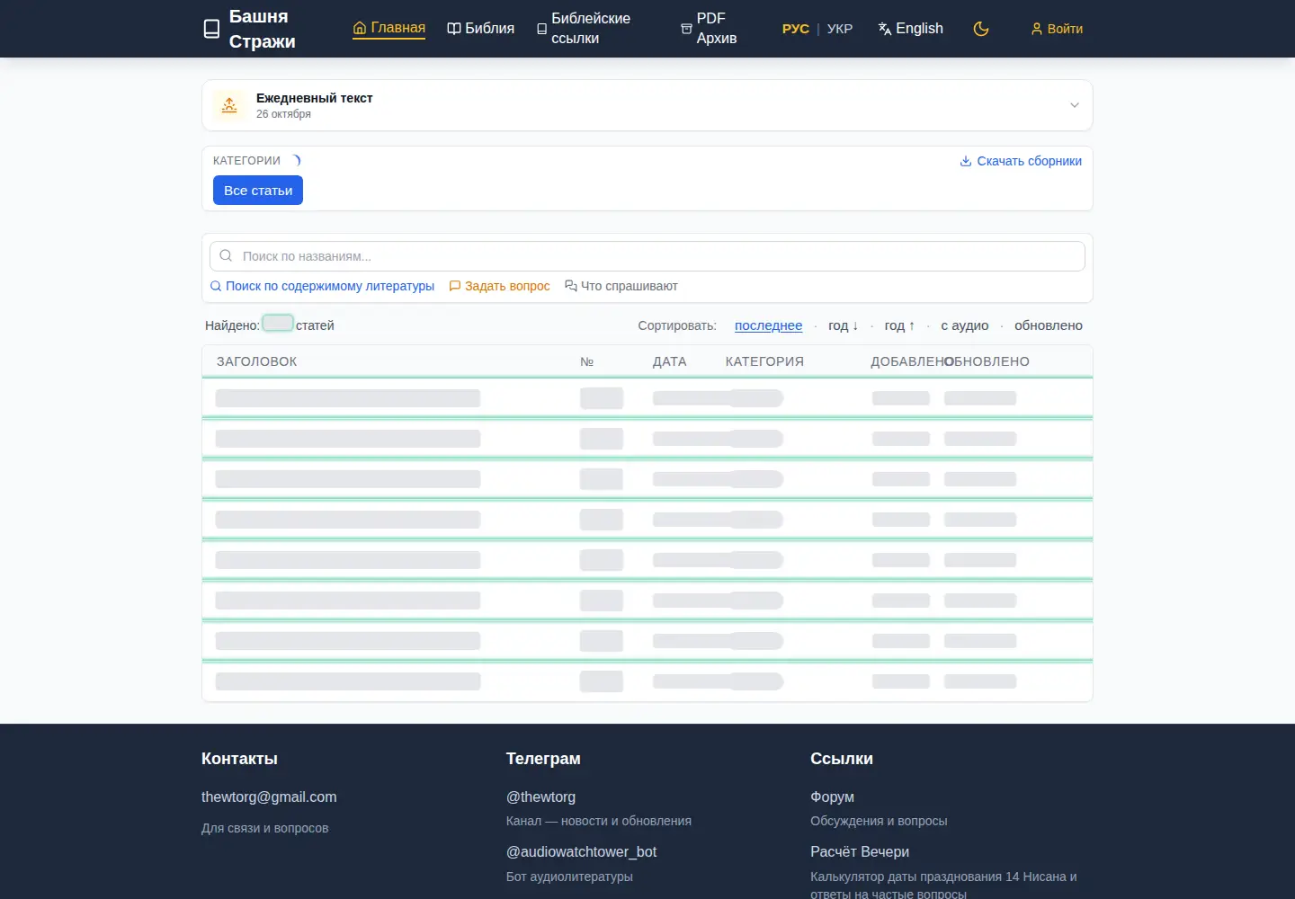
Task: Sort by год descending
Action: click(844, 325)
